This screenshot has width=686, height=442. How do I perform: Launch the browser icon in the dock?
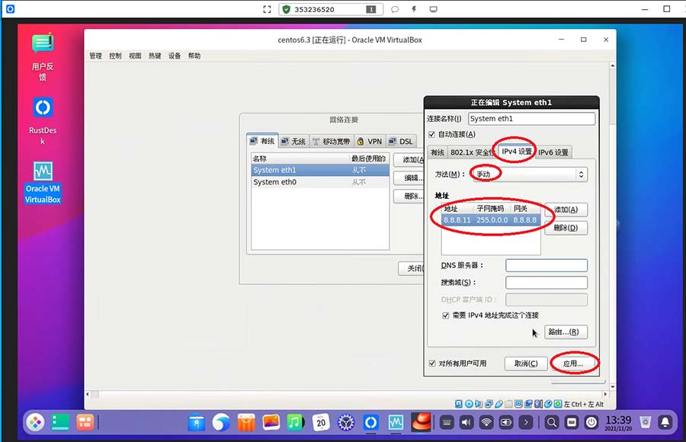point(221,422)
